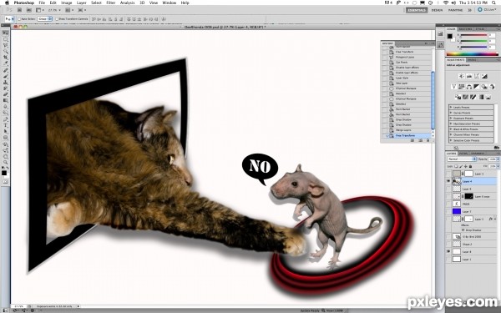The width and height of the screenshot is (501, 313).
Task: Delete current state with History trash icon
Action: point(428,140)
